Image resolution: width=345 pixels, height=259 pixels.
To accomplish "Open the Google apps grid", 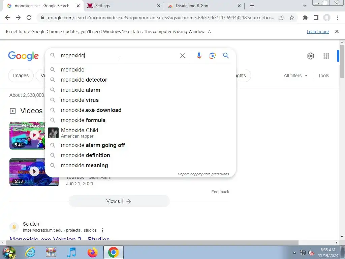I will (x=326, y=56).
